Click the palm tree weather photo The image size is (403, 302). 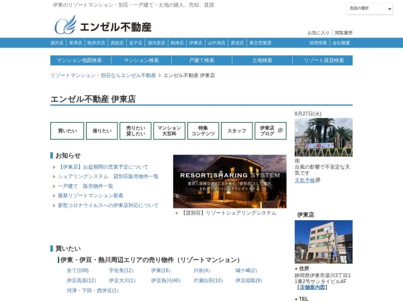pos(324,138)
